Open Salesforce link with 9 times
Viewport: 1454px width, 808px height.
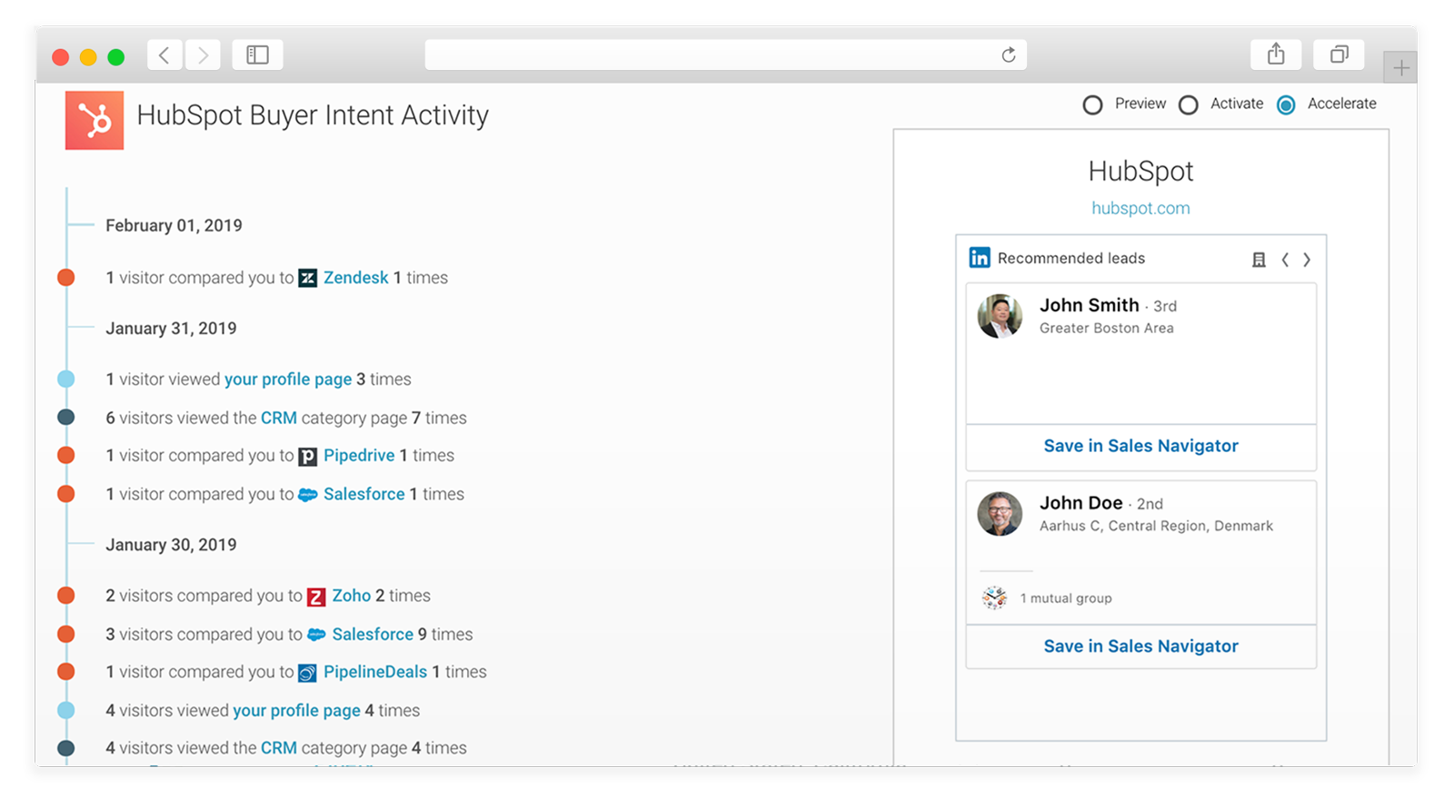click(373, 634)
